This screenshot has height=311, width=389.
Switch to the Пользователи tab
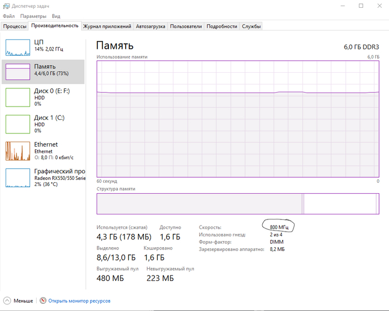[x=186, y=26]
